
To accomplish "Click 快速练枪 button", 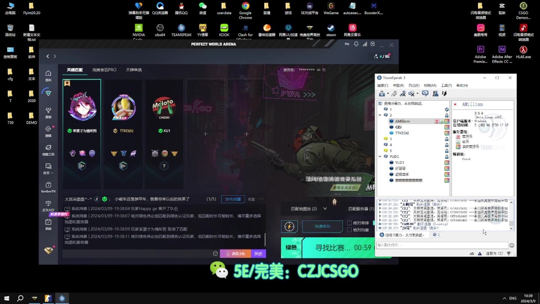I will pos(322,227).
